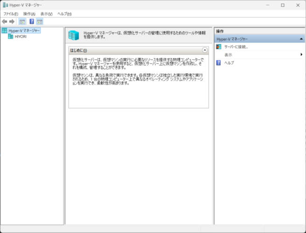Image resolution: width=306 pixels, height=233 pixels.
Task: Collapse the Hyper-V マネージャー actions group
Action: [x=301, y=39]
